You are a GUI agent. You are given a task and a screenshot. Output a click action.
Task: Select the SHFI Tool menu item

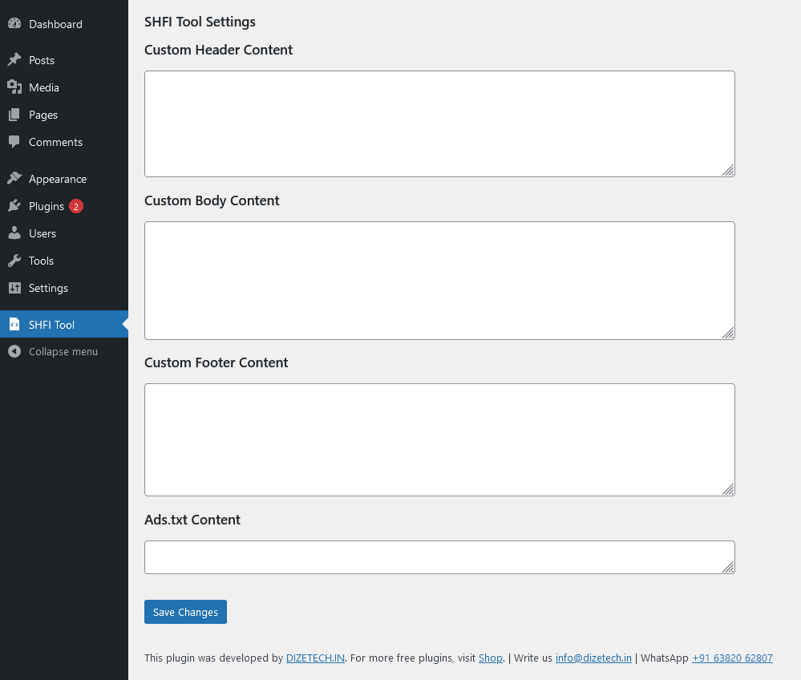click(51, 325)
